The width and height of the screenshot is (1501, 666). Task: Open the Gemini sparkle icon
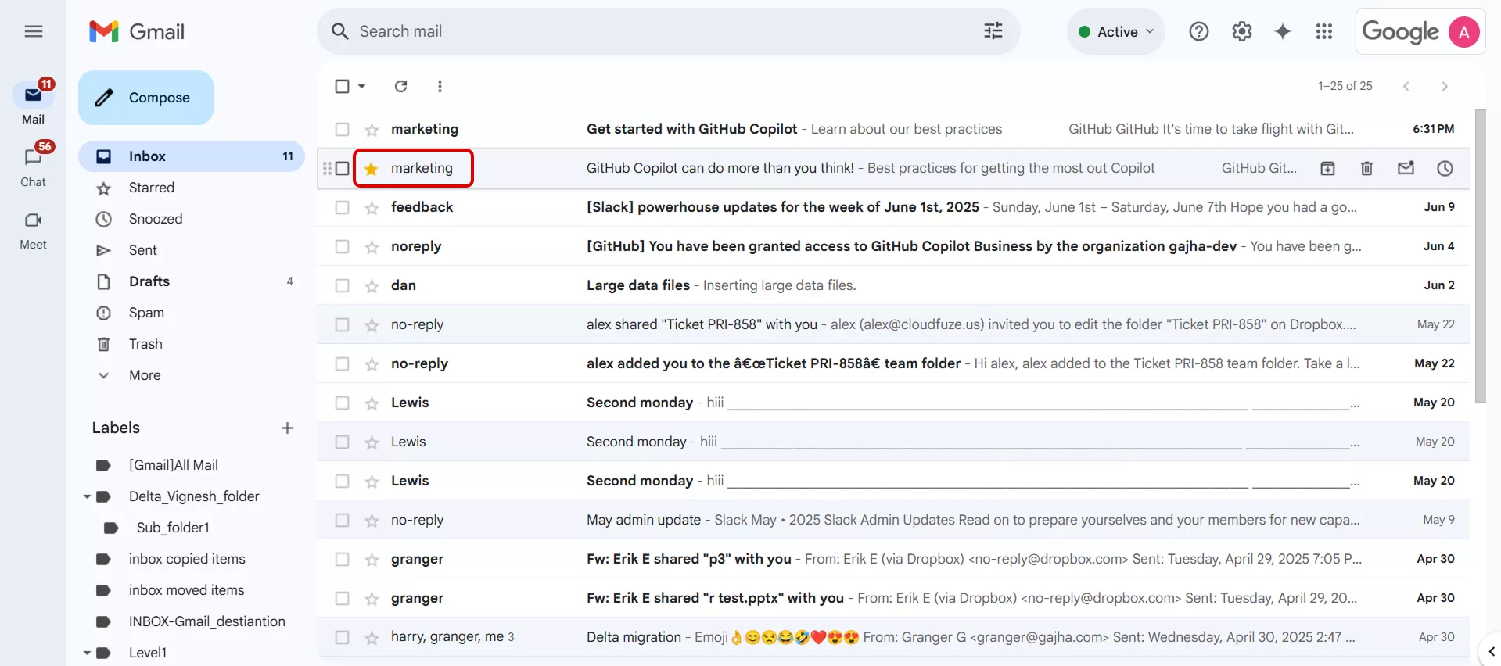(x=1283, y=31)
